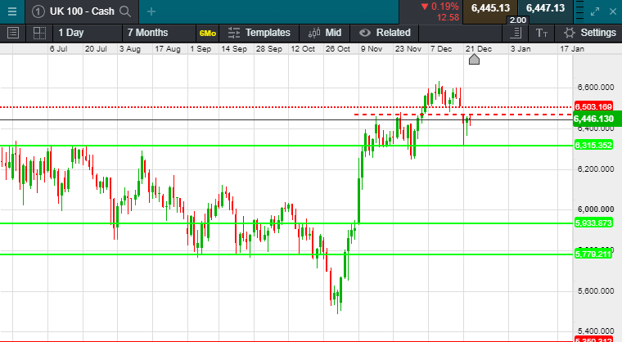Open the 1 Day interval dropdown
This screenshot has width=622, height=342.
tap(88, 33)
